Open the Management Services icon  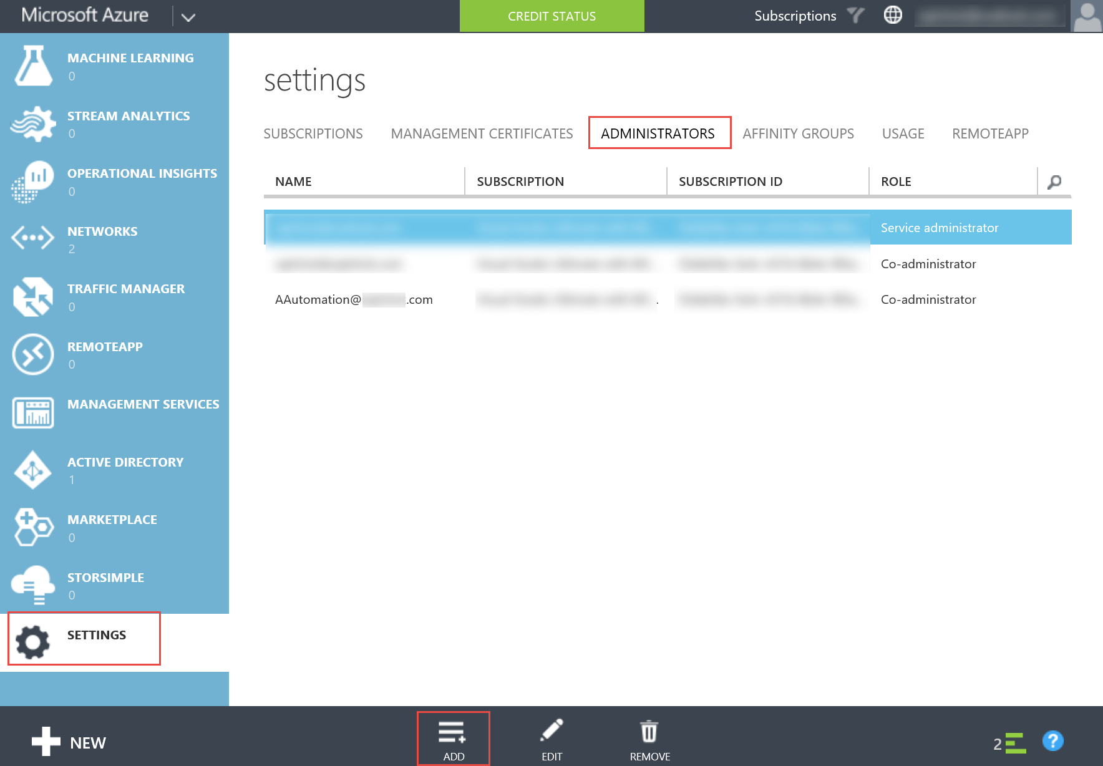33,412
